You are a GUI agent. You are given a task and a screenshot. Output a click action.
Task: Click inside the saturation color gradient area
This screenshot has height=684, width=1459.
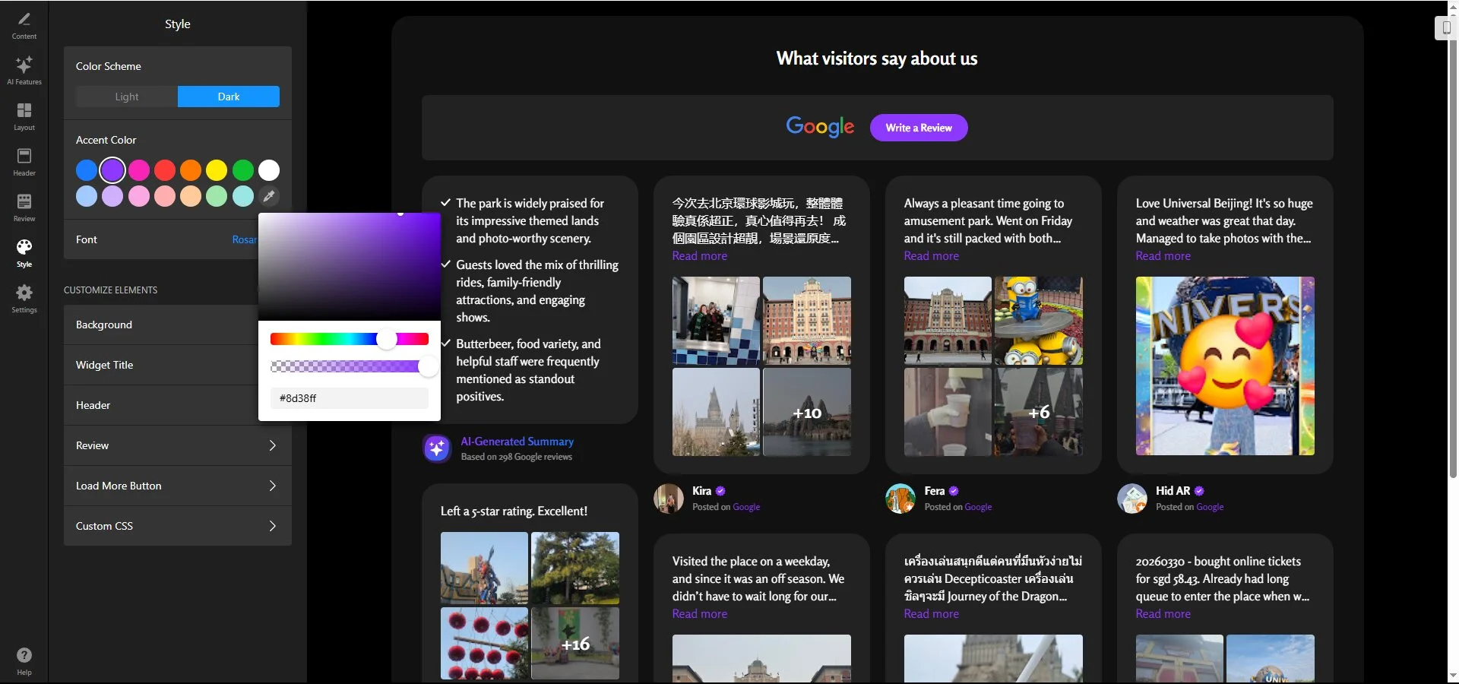point(350,267)
